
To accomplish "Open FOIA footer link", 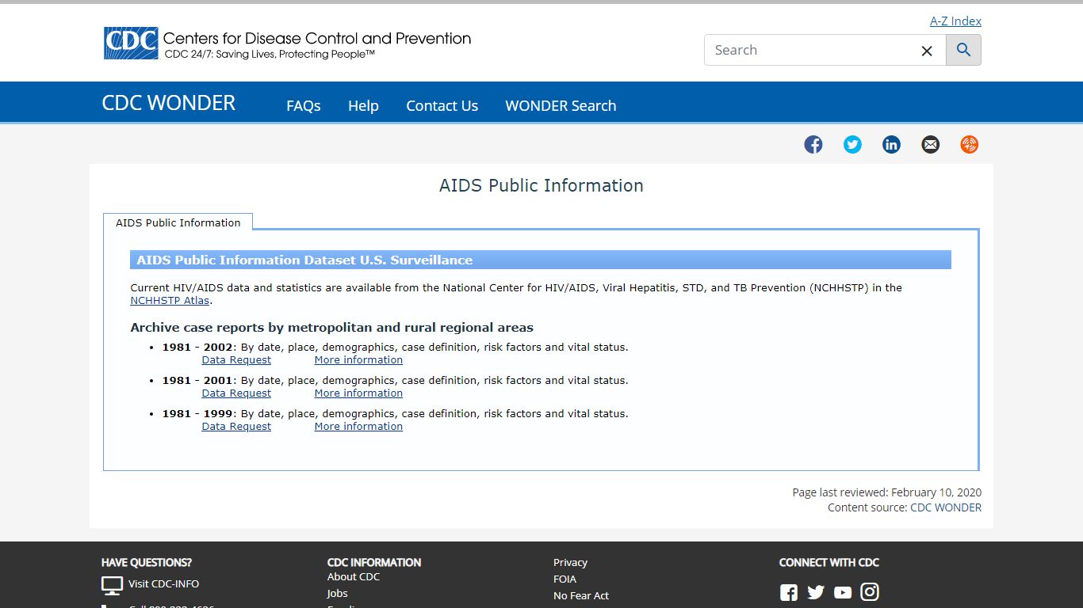I will click(564, 579).
